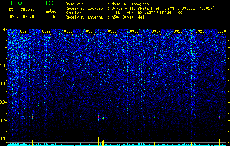Image resolution: width=230 pixels, height=146 pixels.
Task: Click the 0321 time marker
Action: click(24, 31)
